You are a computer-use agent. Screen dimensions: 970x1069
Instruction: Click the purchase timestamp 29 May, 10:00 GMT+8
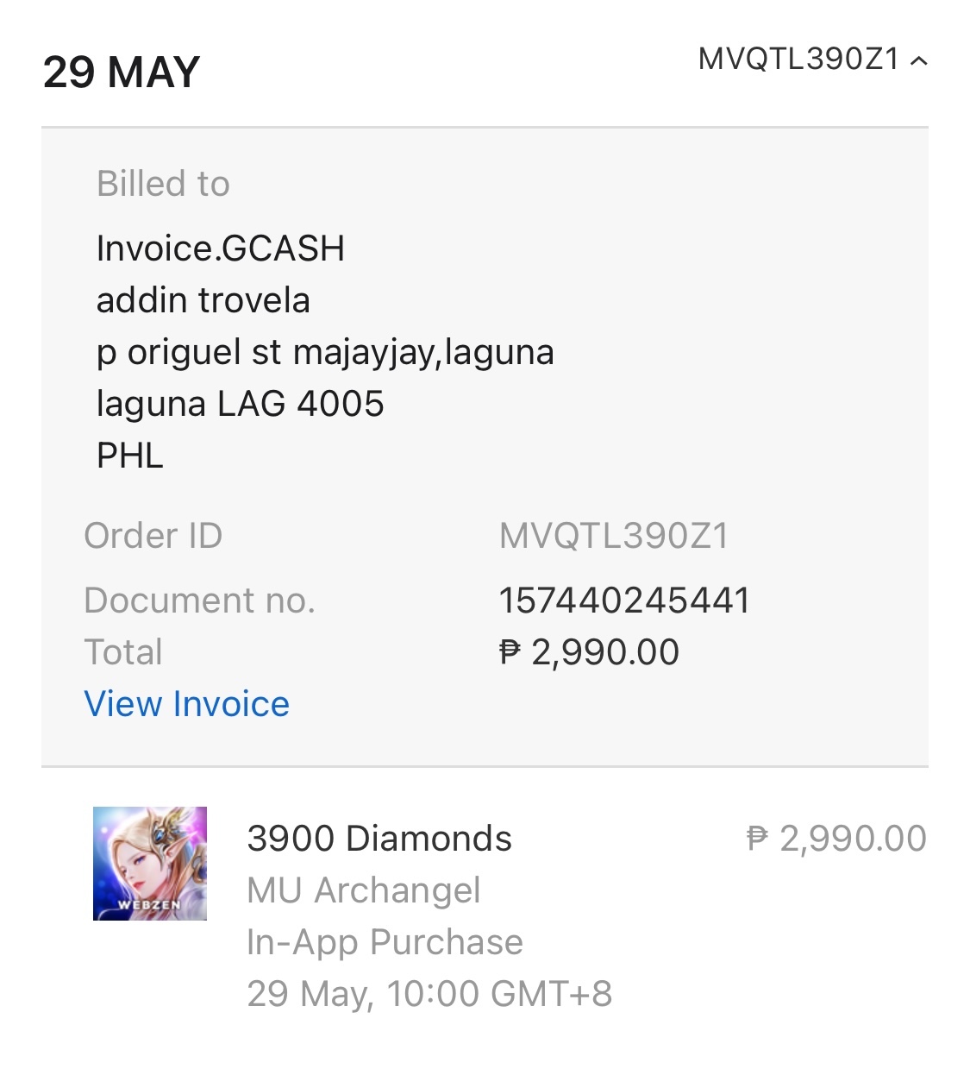429,994
